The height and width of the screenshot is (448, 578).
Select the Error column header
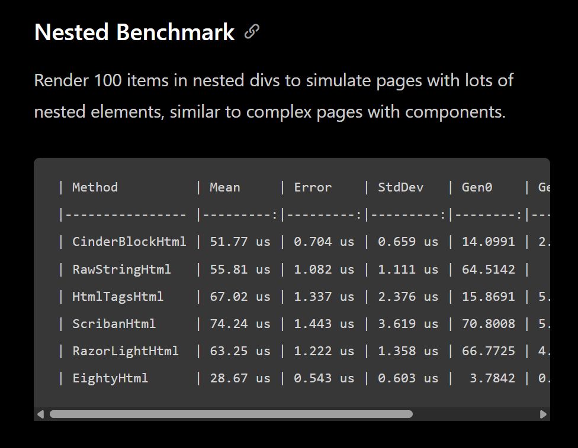tap(313, 187)
